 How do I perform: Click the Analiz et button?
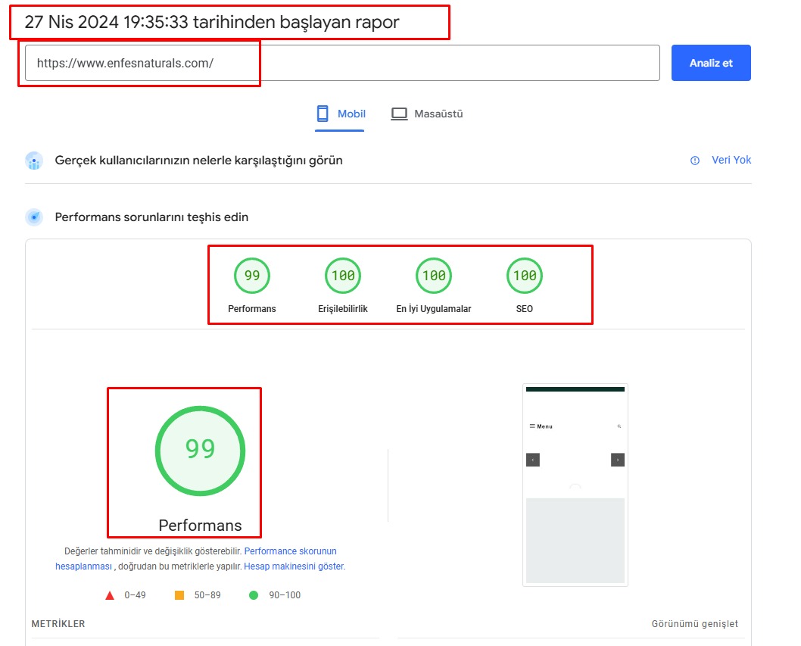(x=710, y=63)
